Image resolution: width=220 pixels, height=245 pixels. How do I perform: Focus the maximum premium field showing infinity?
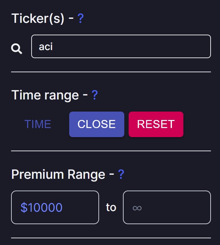pyautogui.click(x=167, y=207)
